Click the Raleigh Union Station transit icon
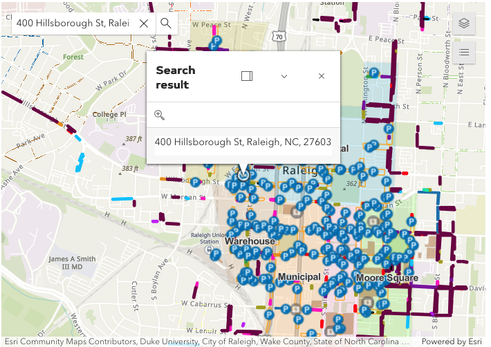Screen dimensions: 491x347 tap(207, 250)
